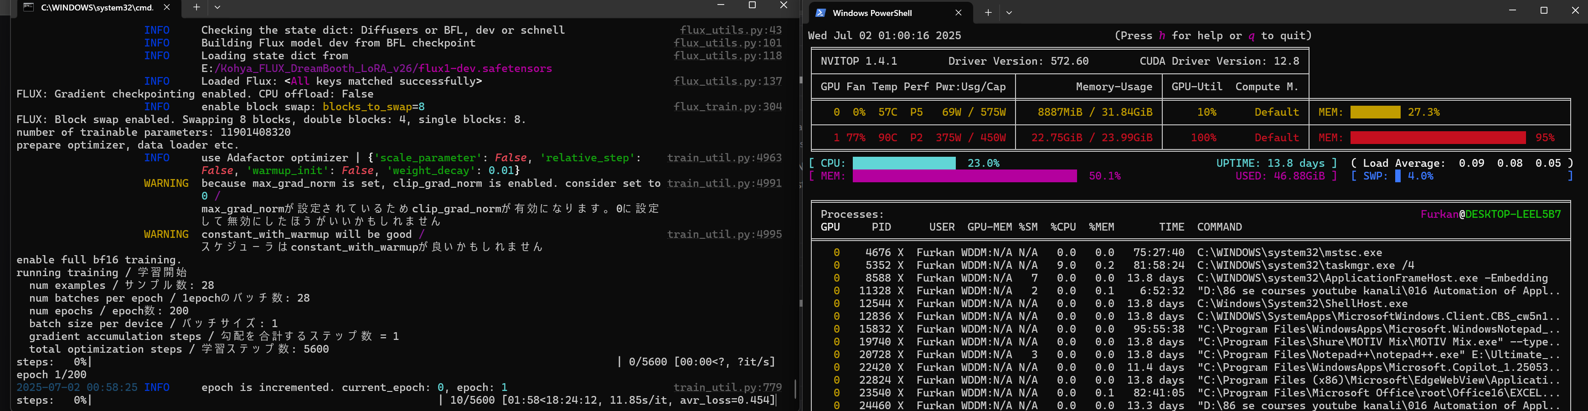The image size is (1588, 411).
Task: Click the red GPU 1 memory bar
Action: (x=1438, y=138)
